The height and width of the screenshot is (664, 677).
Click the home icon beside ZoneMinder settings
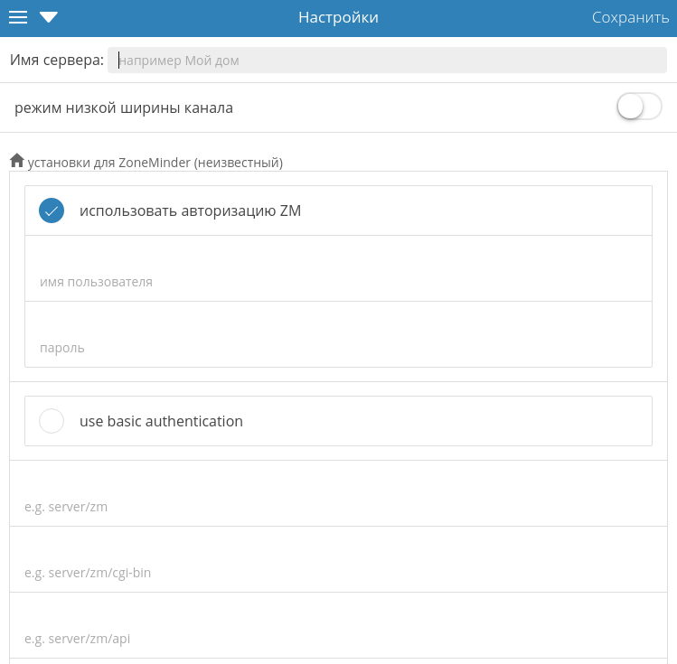[17, 161]
